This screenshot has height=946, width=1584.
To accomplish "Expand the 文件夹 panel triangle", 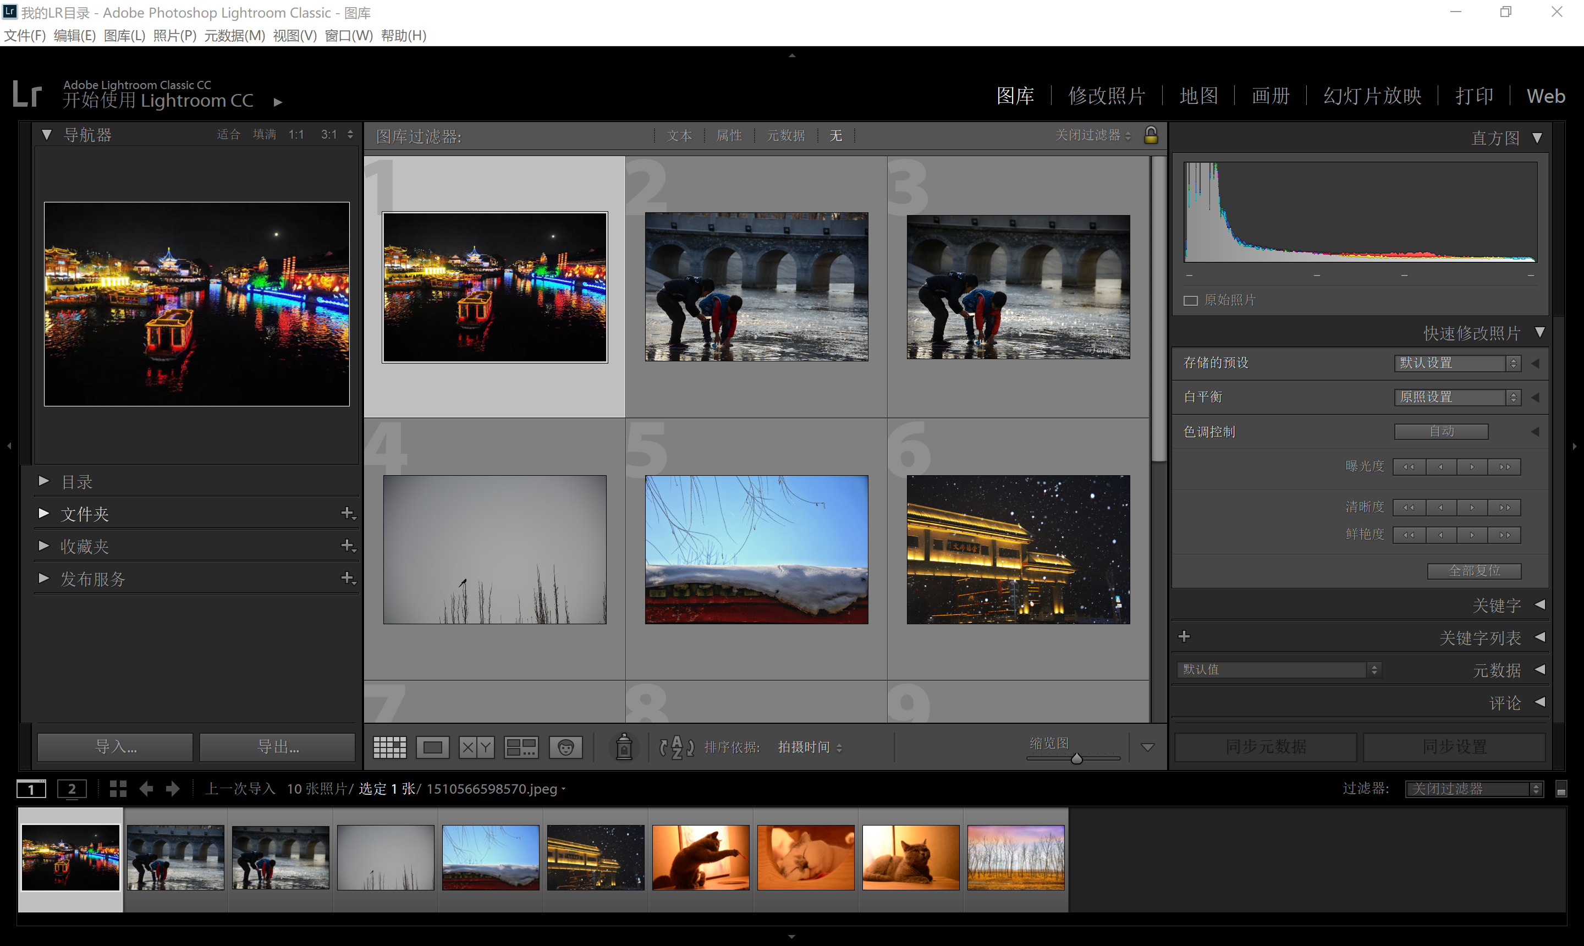I will 43,513.
